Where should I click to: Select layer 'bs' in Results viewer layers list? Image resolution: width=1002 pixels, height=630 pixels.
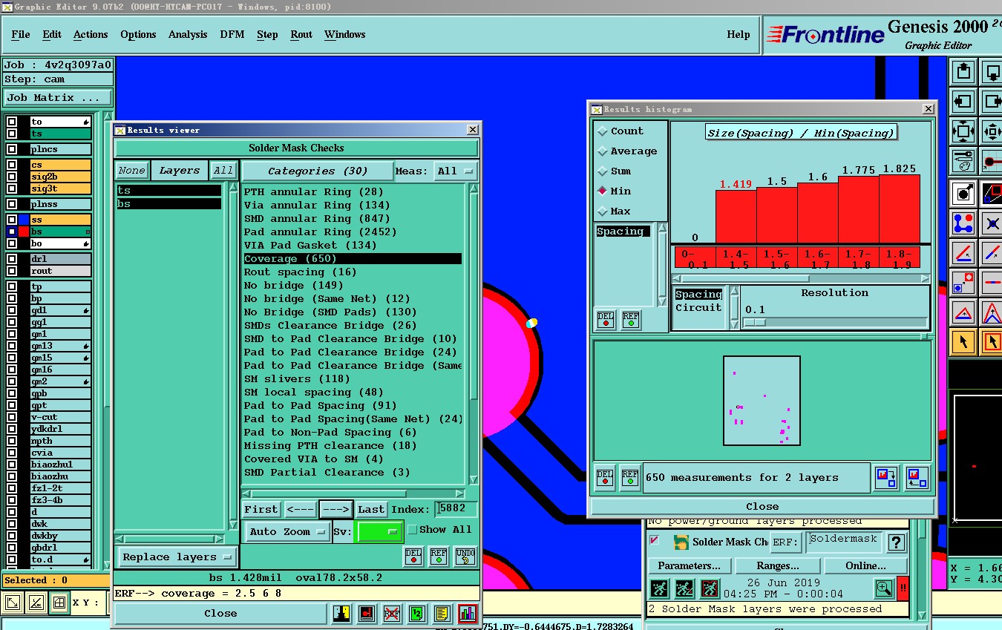(x=169, y=204)
